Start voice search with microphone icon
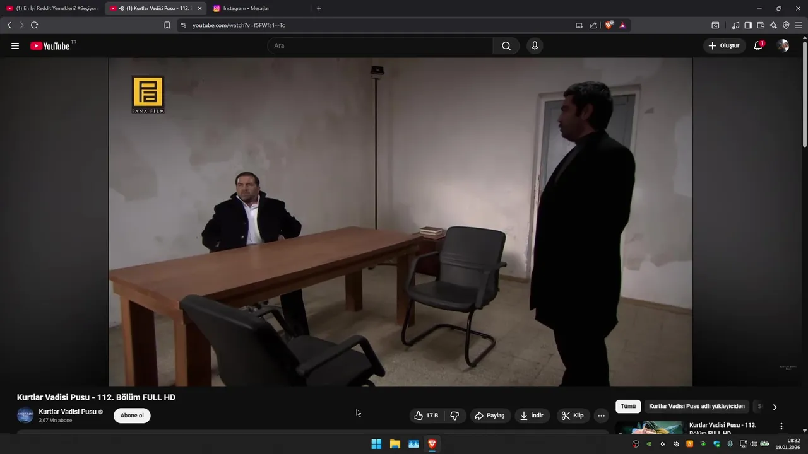Image resolution: width=808 pixels, height=454 pixels. [x=535, y=46]
